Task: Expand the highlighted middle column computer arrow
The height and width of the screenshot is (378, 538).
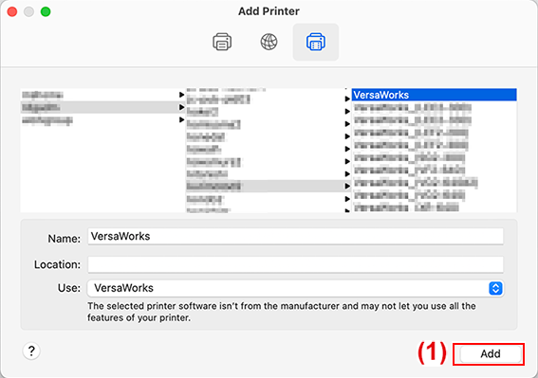Action: [347, 186]
